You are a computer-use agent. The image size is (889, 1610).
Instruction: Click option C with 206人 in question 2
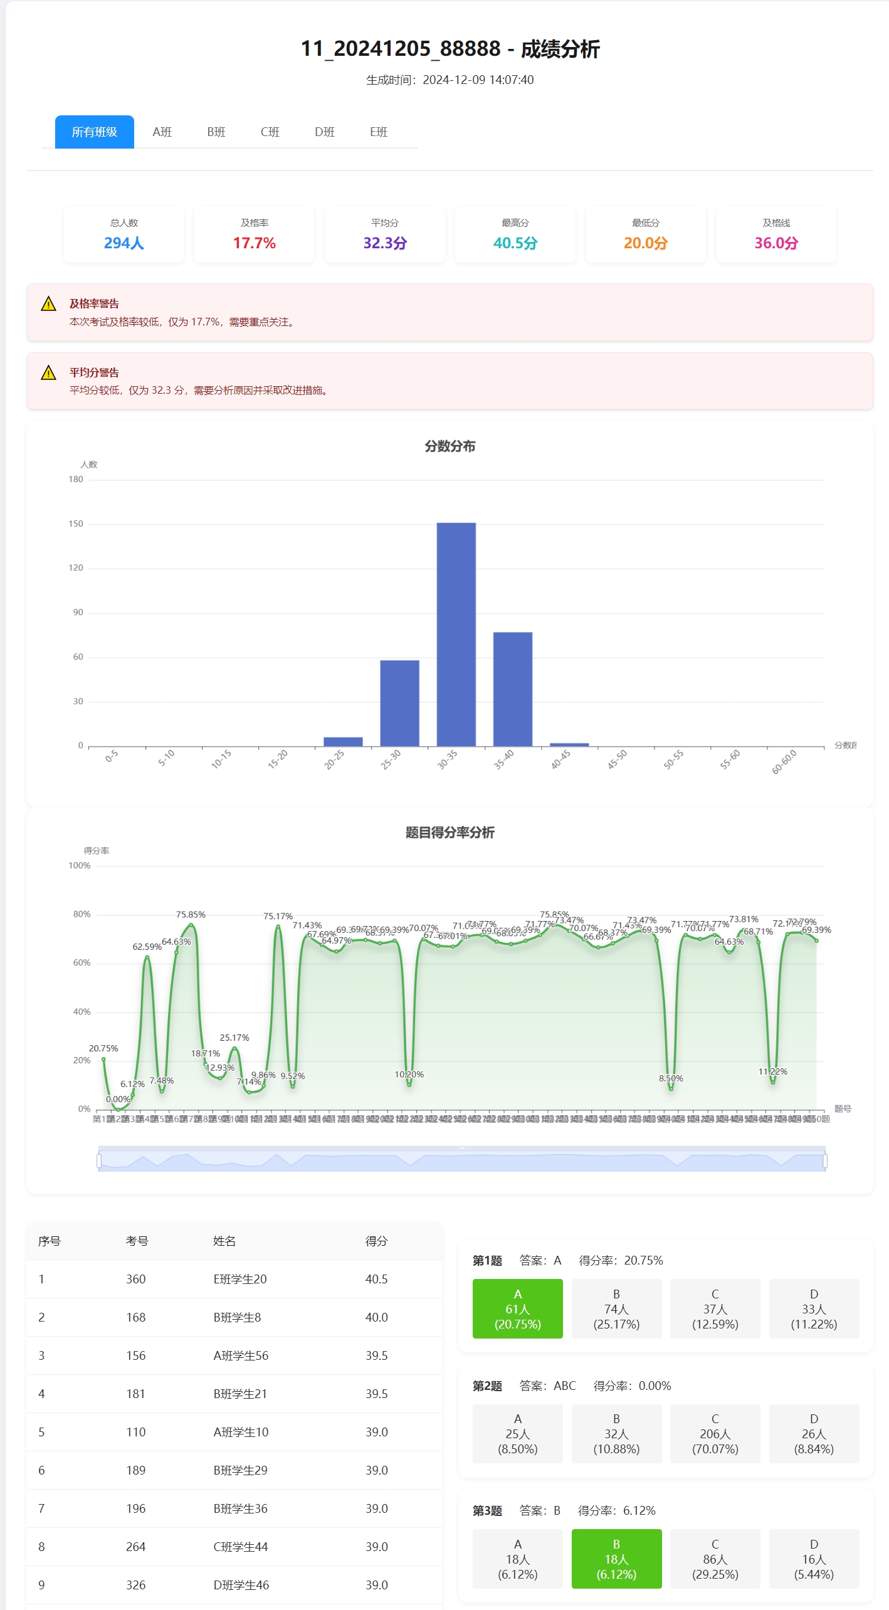point(715,1433)
